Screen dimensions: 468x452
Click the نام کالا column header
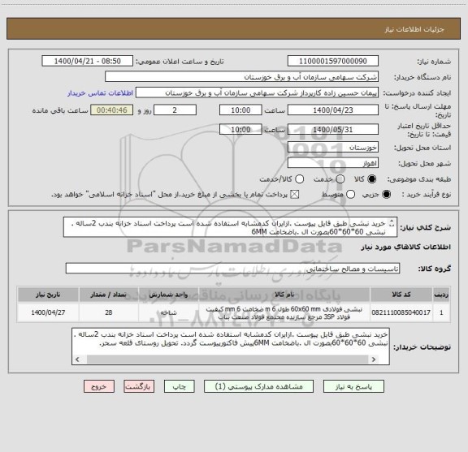(x=284, y=295)
